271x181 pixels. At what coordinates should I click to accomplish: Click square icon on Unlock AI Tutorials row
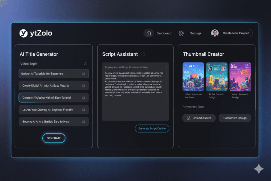pyautogui.click(x=84, y=74)
